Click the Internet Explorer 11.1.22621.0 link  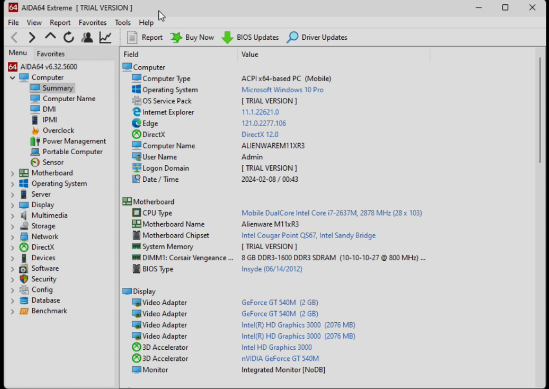pos(260,112)
